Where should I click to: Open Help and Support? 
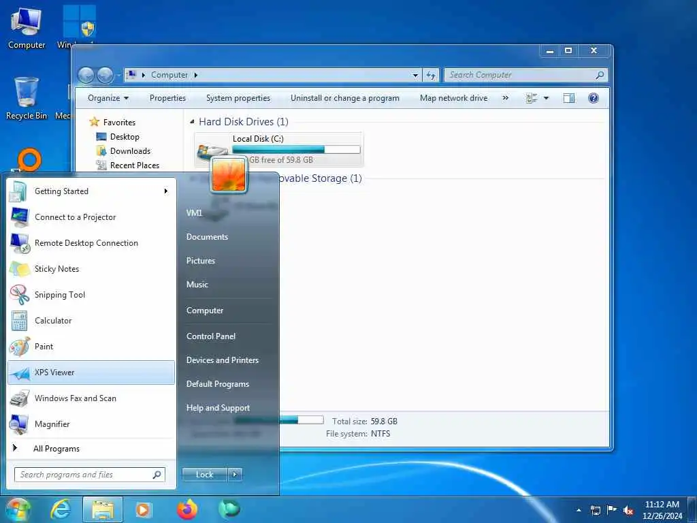[x=218, y=408]
